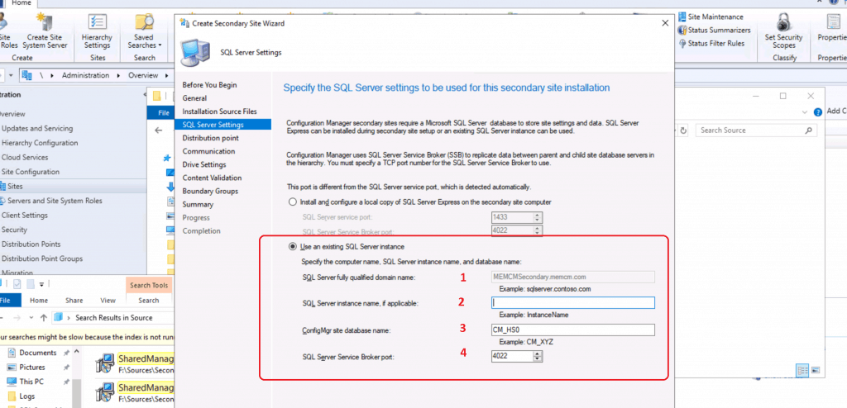
Task: Expand arrow before Administration in breadcrumb
Action: [x=52, y=75]
